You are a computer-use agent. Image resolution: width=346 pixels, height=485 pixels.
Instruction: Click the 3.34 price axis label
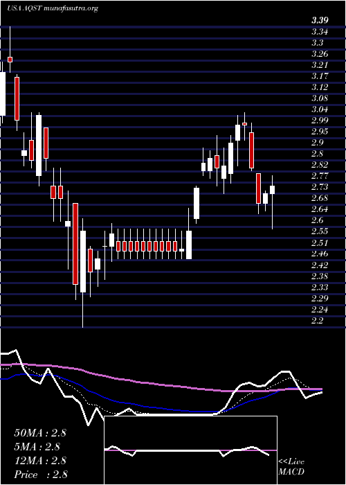click(320, 32)
